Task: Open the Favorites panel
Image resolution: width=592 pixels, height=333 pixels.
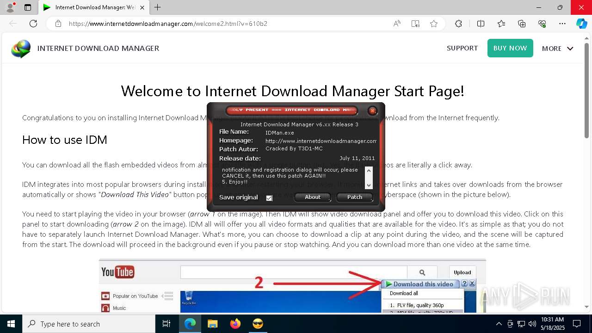Action: click(501, 24)
